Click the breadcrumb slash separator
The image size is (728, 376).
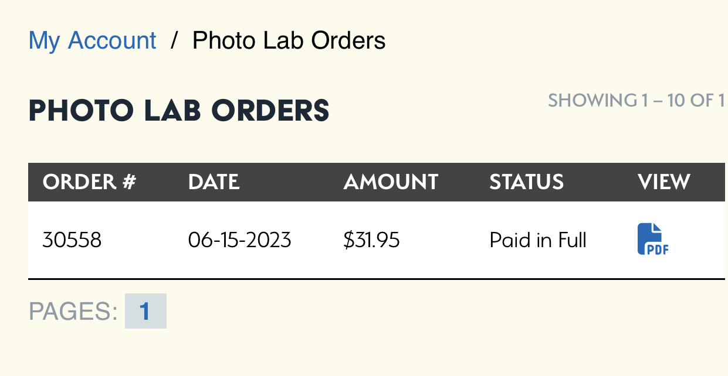click(174, 40)
